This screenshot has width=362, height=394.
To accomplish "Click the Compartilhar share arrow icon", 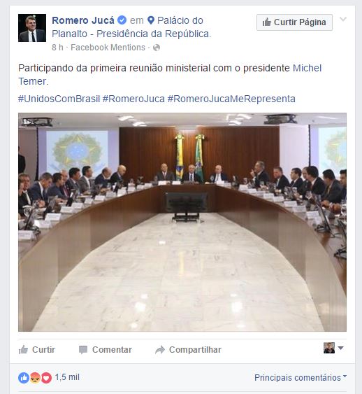I will [x=160, y=350].
